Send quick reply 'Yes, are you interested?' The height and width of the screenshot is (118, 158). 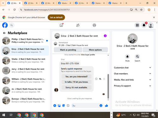tap(76, 76)
